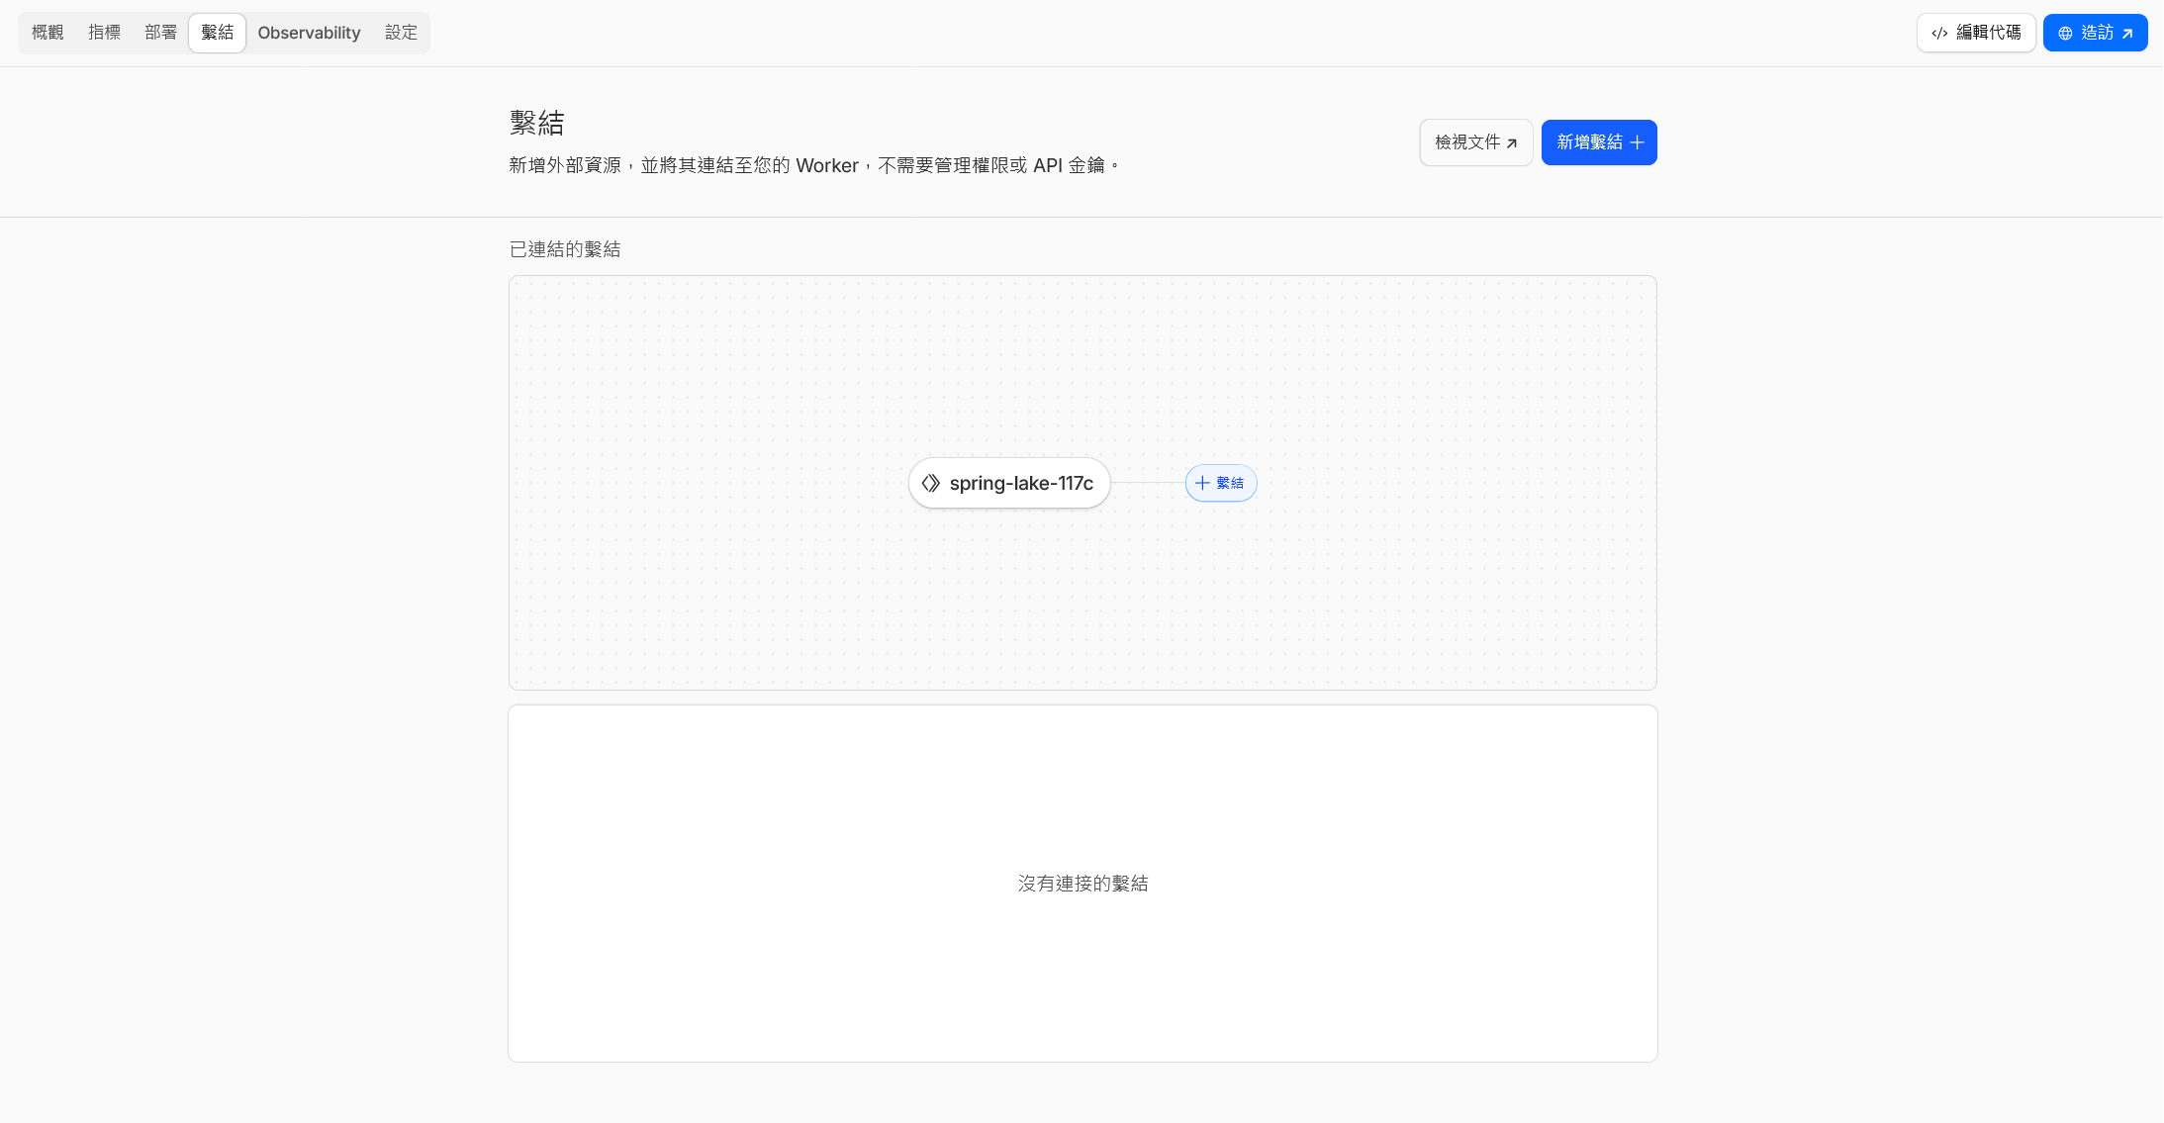2164x1123 pixels.
Task: Switch to the 指標 tab
Action: (x=104, y=33)
